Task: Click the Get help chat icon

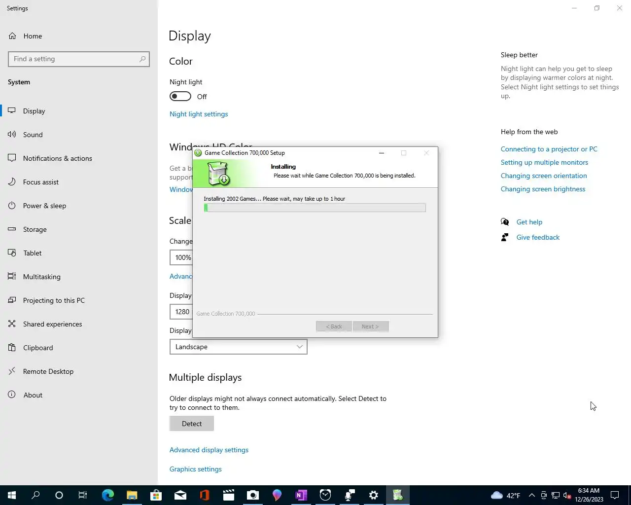Action: pyautogui.click(x=505, y=222)
